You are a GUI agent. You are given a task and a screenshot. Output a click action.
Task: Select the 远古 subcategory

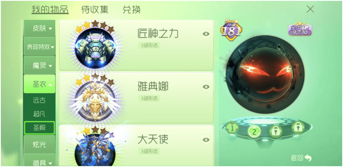[x=40, y=100]
